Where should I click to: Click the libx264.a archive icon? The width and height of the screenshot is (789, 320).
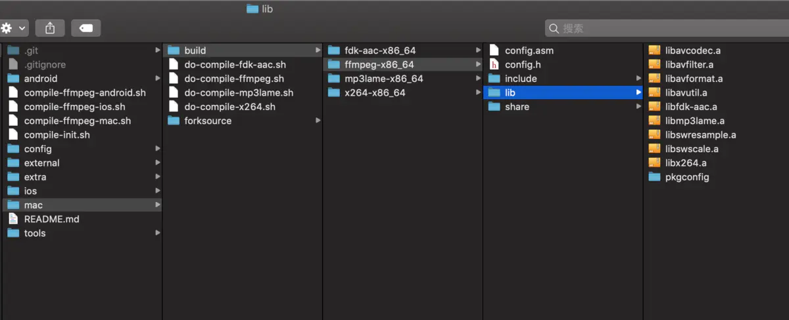tap(654, 163)
